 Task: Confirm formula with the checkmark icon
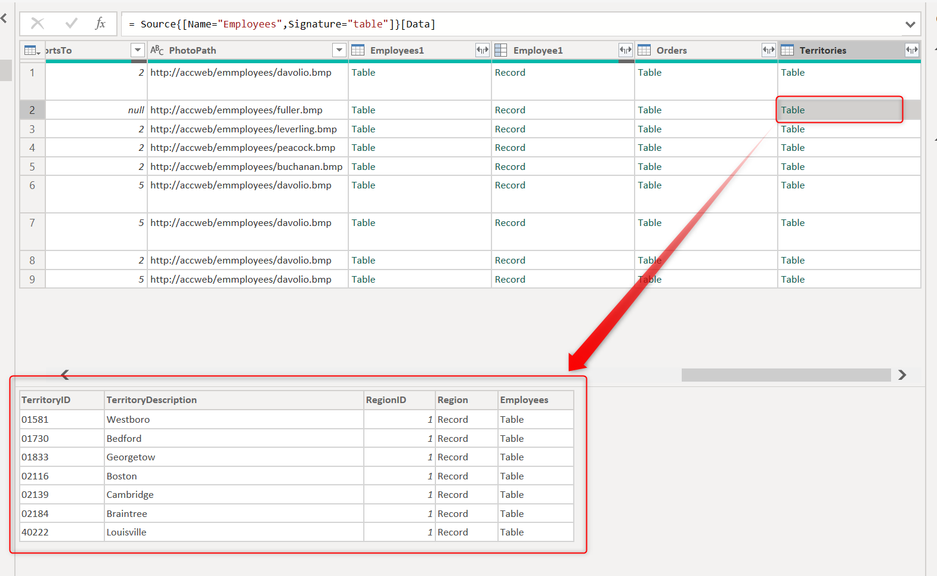[72, 24]
